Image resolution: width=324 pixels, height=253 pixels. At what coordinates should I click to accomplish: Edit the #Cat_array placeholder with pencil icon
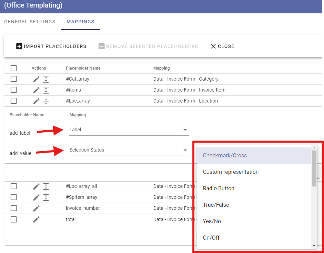36,79
